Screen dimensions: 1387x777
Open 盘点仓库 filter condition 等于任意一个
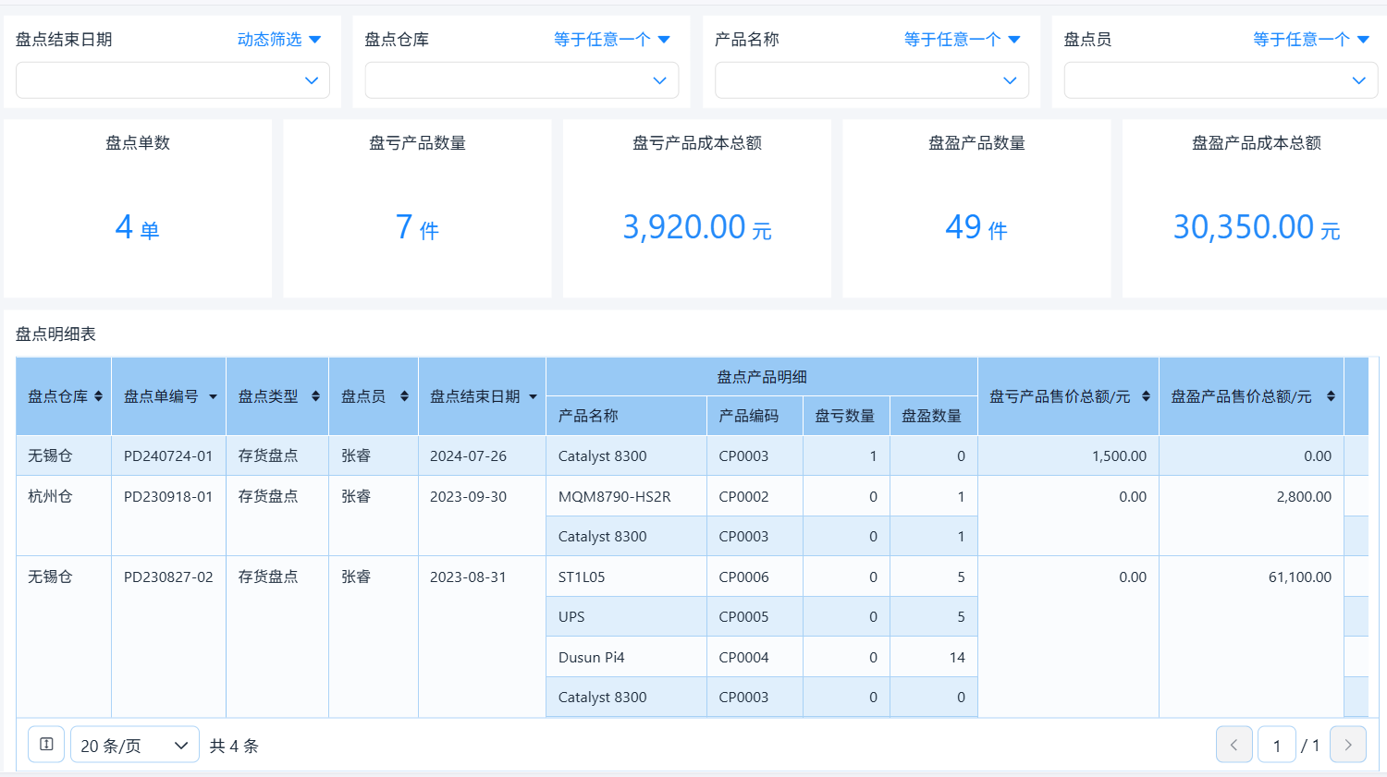611,40
